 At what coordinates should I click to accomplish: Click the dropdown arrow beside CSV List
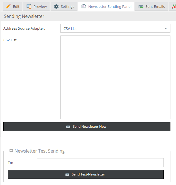point(166,29)
